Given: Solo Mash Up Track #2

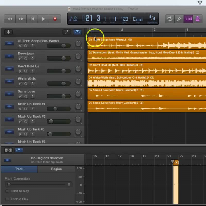Looking at the screenshot, I should point(26,122).
